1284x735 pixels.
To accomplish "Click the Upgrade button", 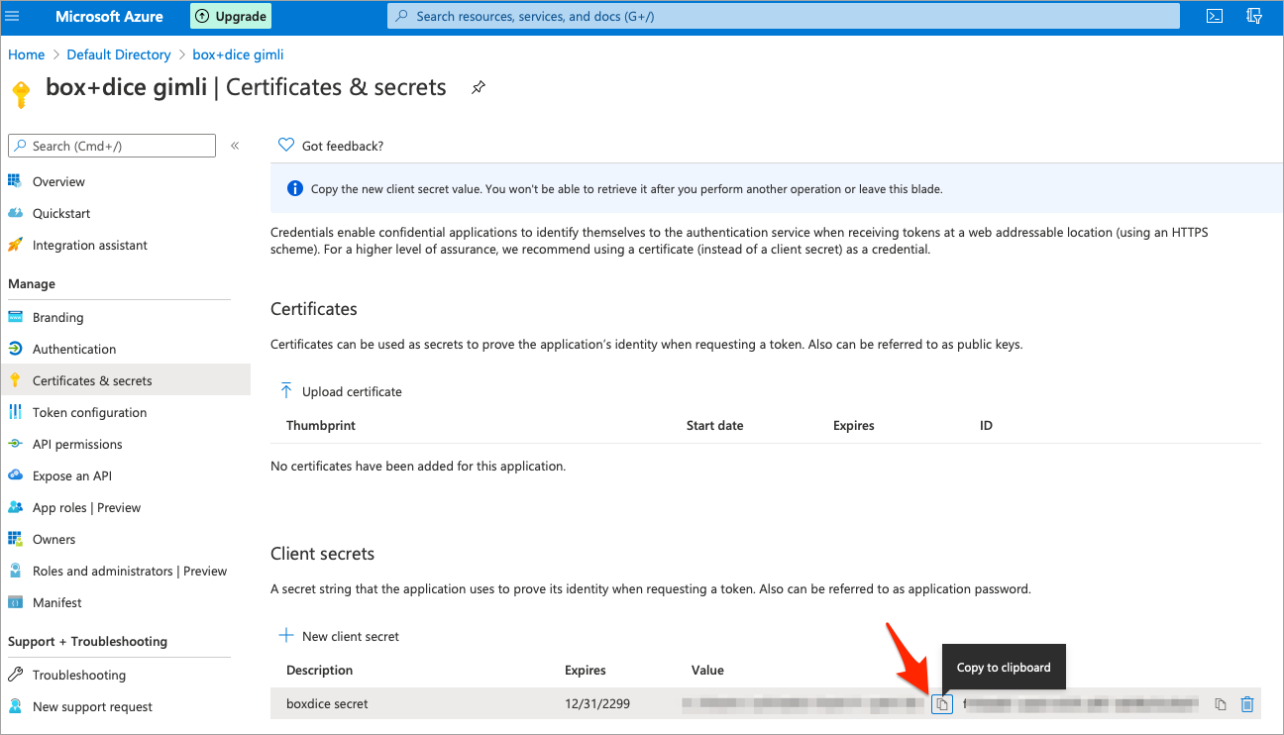I will pos(231,16).
